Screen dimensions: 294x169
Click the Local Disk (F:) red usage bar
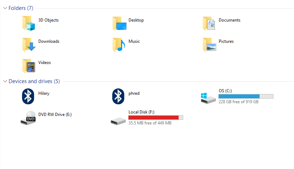click(x=156, y=117)
